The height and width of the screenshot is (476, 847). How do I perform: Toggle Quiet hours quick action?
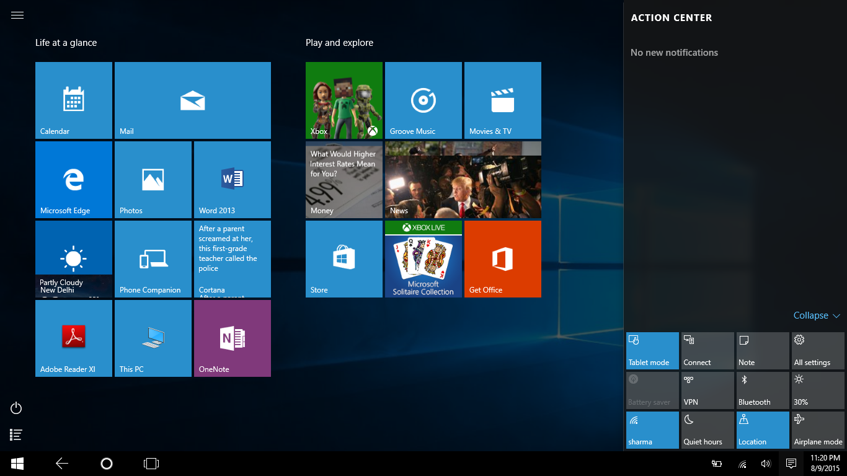(707, 430)
